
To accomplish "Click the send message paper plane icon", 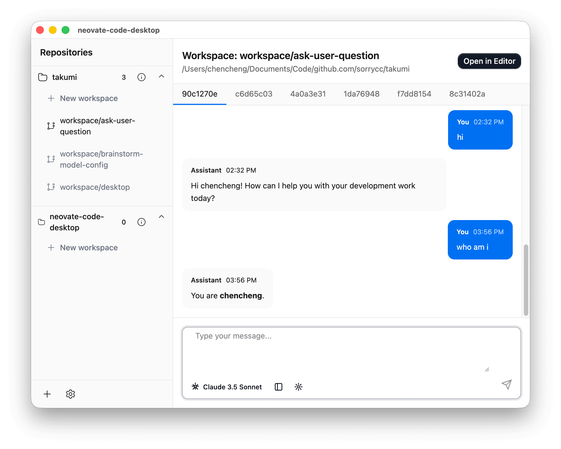I will pyautogui.click(x=506, y=385).
